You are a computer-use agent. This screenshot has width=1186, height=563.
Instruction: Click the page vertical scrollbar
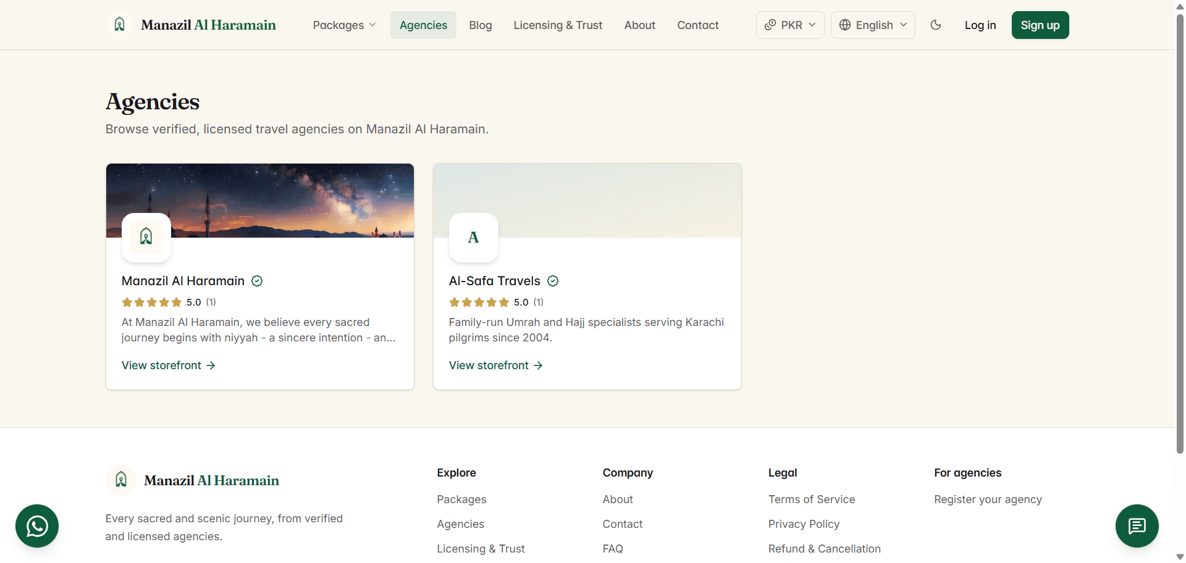pos(1180,233)
